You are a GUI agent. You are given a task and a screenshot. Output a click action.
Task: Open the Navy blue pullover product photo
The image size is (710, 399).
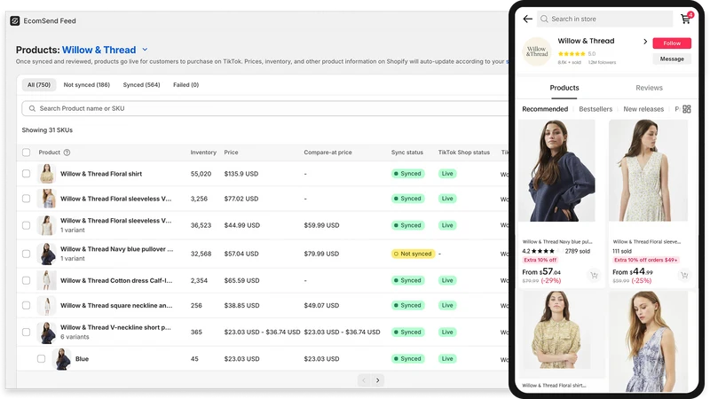pyautogui.click(x=556, y=170)
